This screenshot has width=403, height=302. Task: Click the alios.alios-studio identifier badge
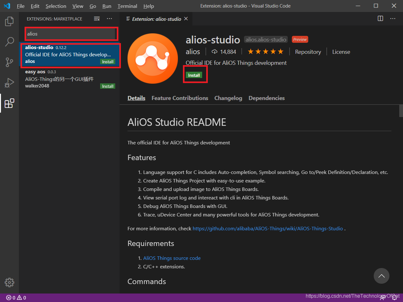pyautogui.click(x=266, y=39)
